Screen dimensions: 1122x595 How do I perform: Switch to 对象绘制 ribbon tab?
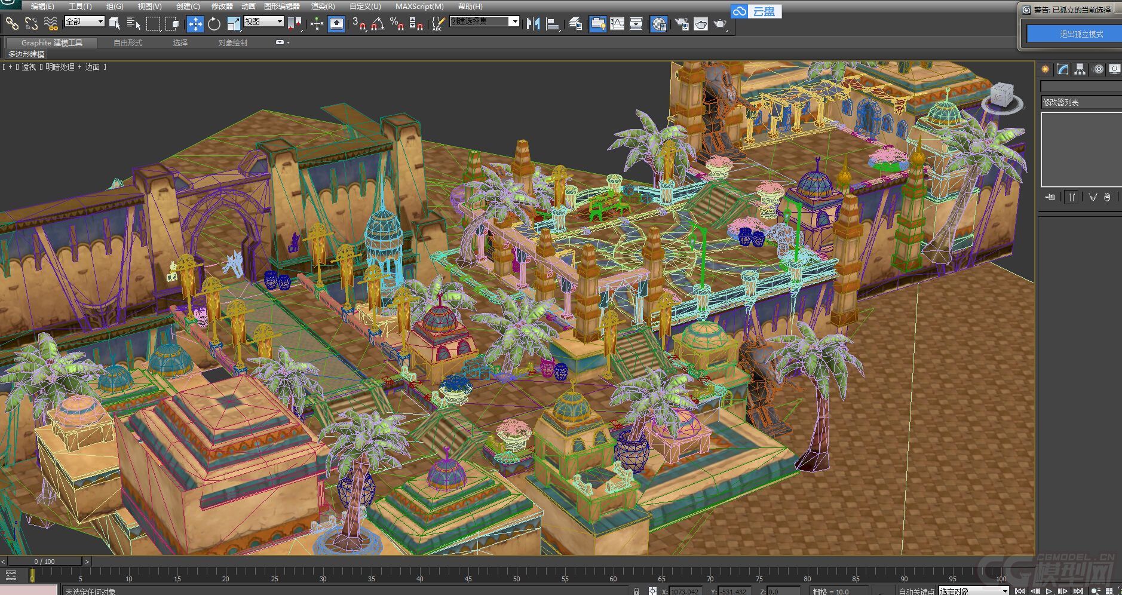pos(232,42)
